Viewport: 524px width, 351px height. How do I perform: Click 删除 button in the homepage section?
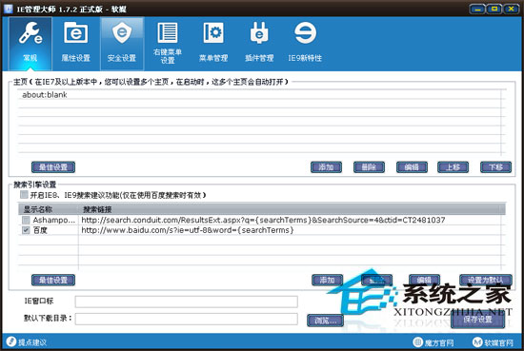369,166
